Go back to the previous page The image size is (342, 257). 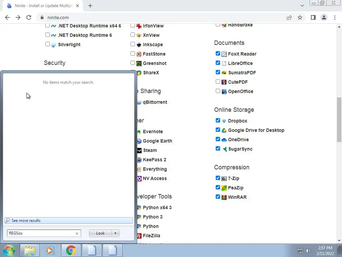(7, 17)
